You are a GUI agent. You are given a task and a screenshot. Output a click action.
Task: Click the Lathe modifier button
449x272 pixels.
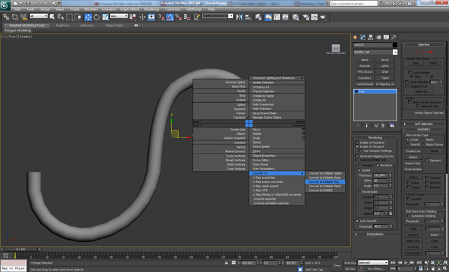[385, 66]
